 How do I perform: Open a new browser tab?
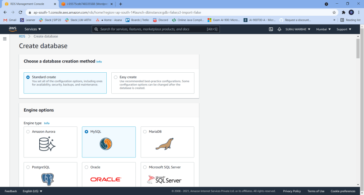click(120, 4)
